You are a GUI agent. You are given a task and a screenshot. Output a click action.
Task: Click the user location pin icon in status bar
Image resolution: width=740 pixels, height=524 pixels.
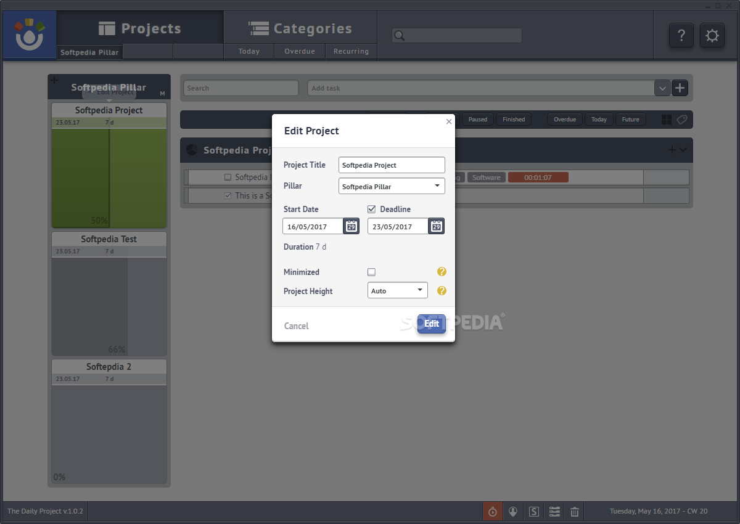click(x=513, y=511)
